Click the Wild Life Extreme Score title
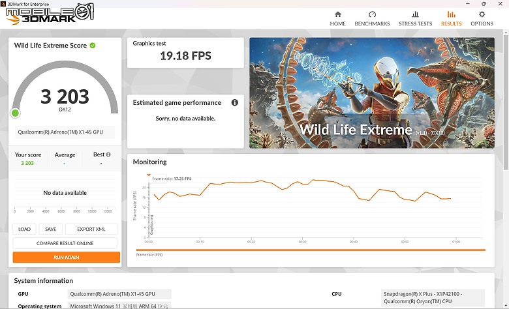This screenshot has width=509, height=309. [50, 46]
